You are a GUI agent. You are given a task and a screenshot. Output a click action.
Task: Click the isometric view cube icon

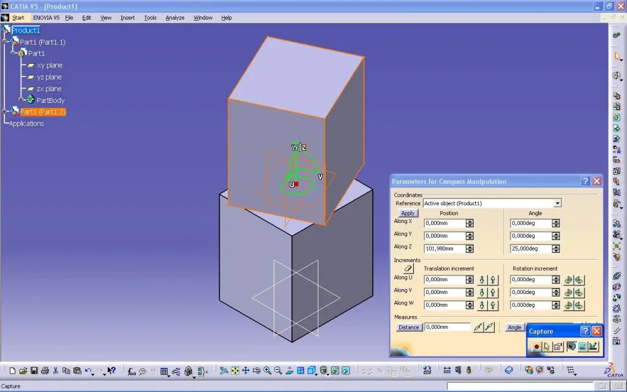[311, 371]
